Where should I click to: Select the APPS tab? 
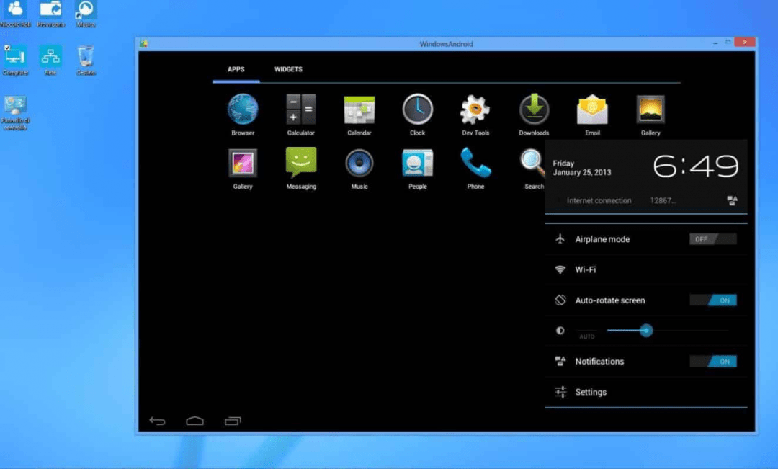(236, 70)
